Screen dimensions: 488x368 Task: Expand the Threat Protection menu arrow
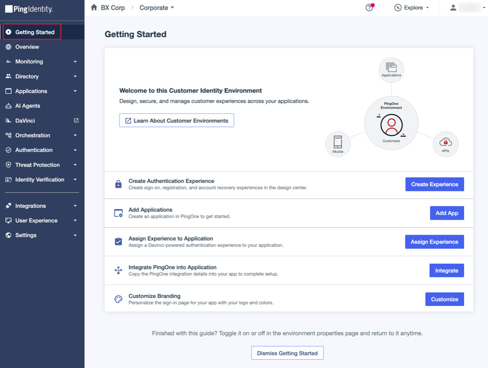click(x=75, y=165)
